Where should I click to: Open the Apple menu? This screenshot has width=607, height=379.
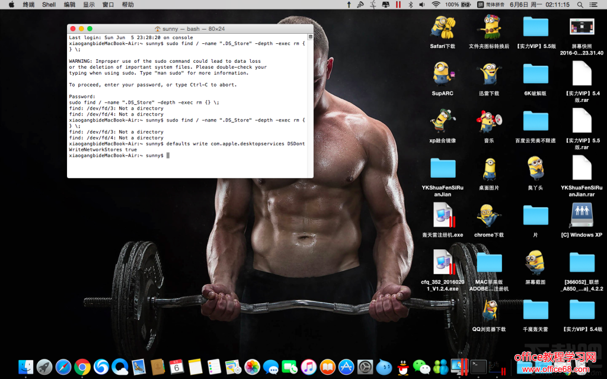11,5
